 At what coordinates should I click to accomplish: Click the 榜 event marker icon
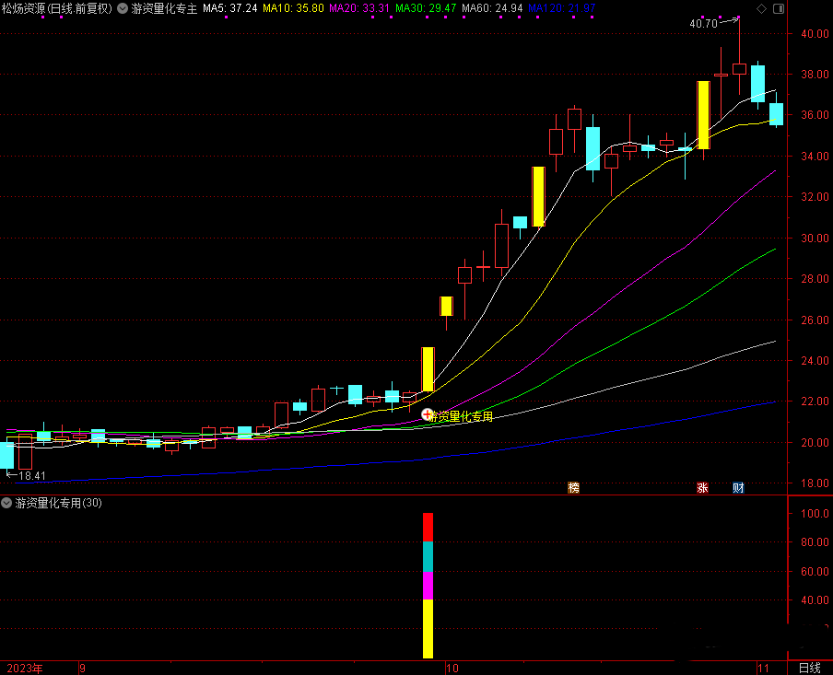click(574, 488)
